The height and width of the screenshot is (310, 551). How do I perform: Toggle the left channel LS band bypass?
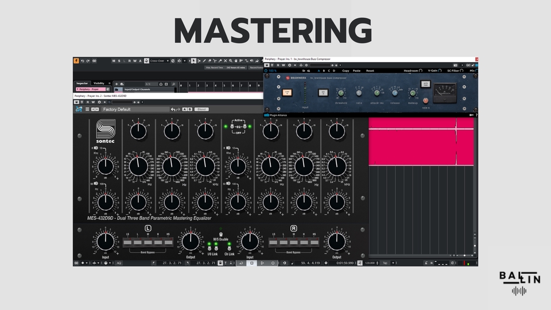click(x=127, y=242)
